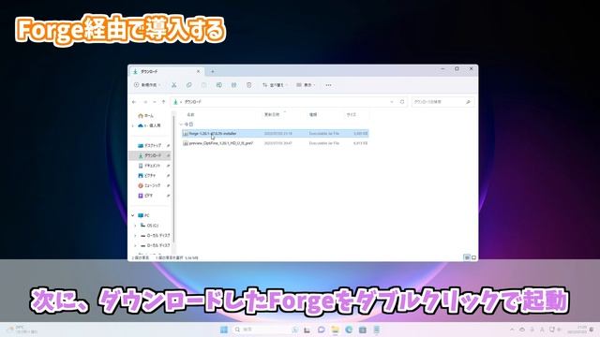Switch to large icons view in status bar

(x=473, y=257)
